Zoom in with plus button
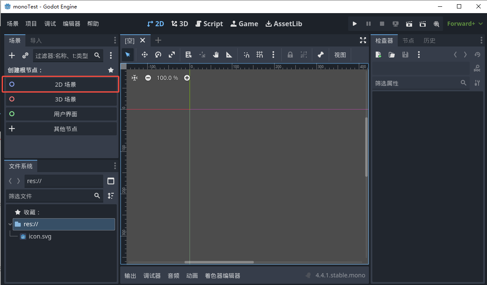This screenshot has width=487, height=285. (187, 78)
